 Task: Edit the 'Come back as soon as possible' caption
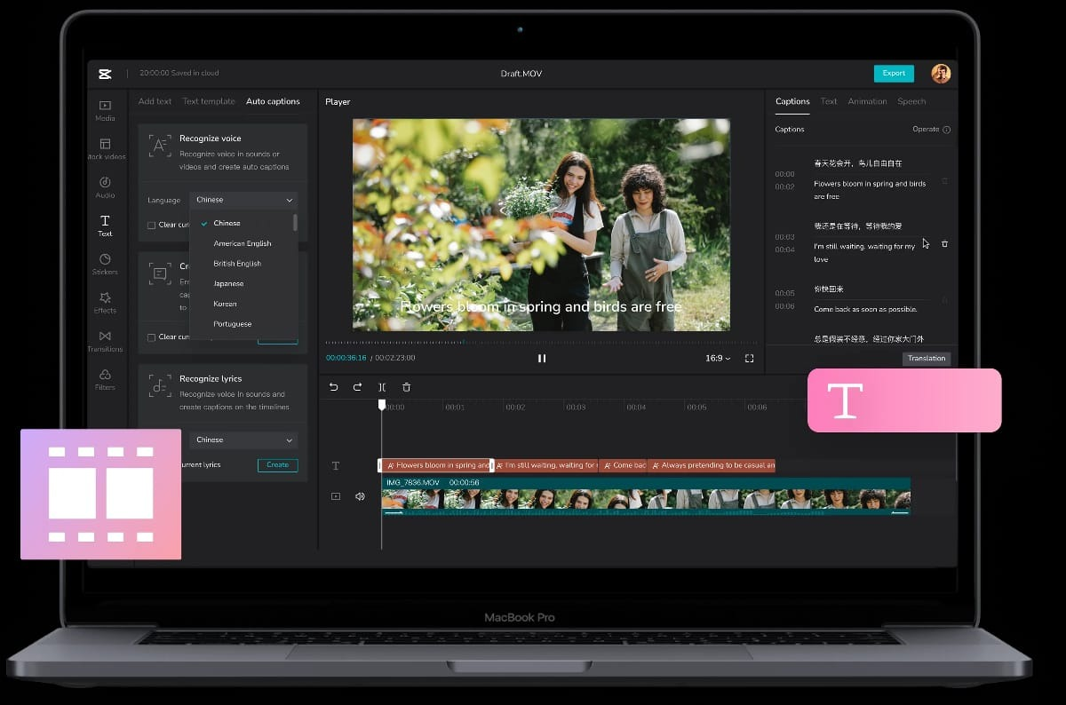865,309
